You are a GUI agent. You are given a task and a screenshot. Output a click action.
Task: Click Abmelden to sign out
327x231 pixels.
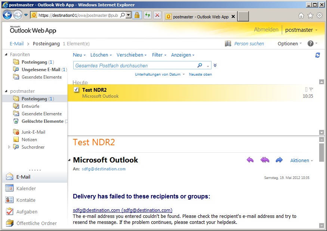[266, 30]
